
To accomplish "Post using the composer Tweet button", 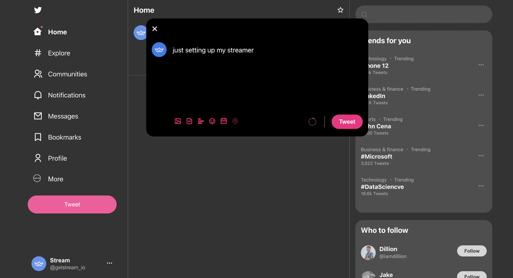I will (347, 122).
